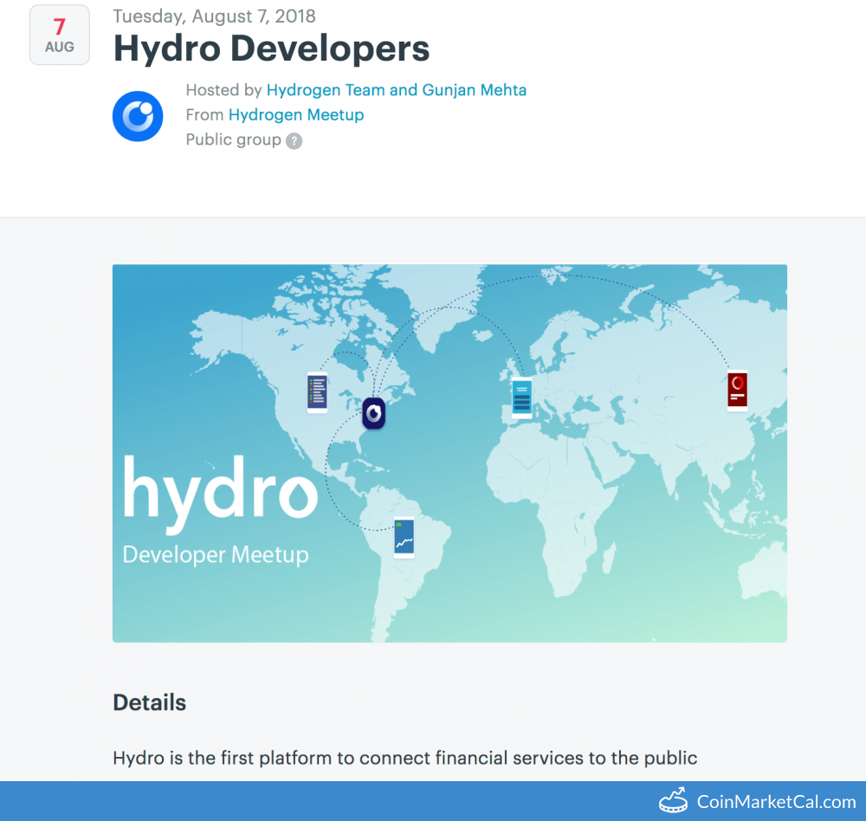
Task: Click the 7 AUG calendar date badge
Action: (60, 35)
